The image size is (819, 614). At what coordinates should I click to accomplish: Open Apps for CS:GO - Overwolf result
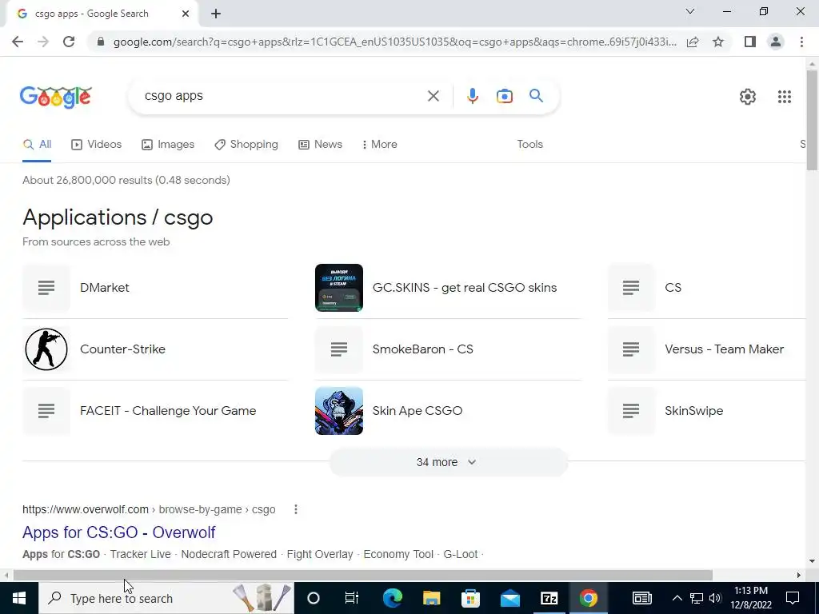pyautogui.click(x=118, y=532)
